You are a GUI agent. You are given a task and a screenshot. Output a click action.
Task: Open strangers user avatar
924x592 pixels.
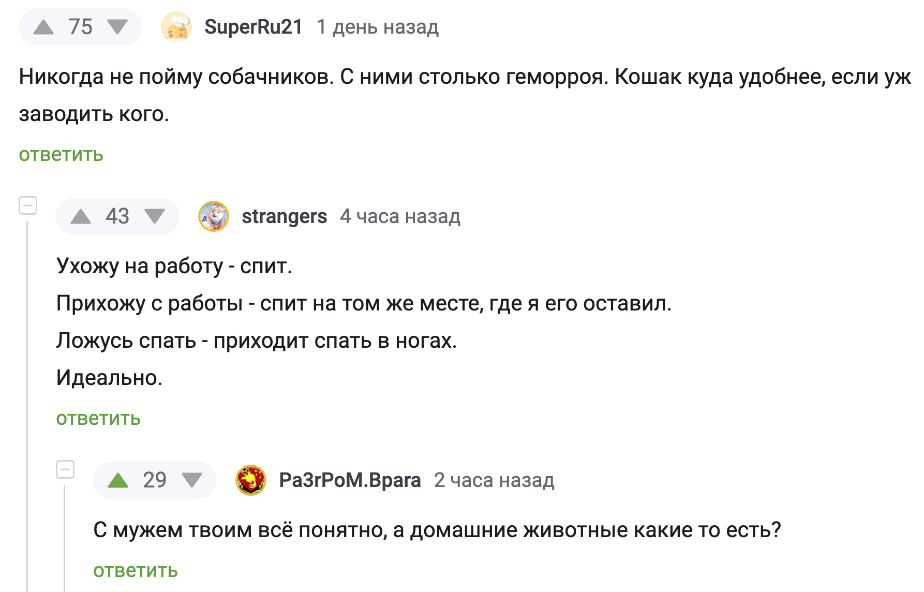pos(214,216)
